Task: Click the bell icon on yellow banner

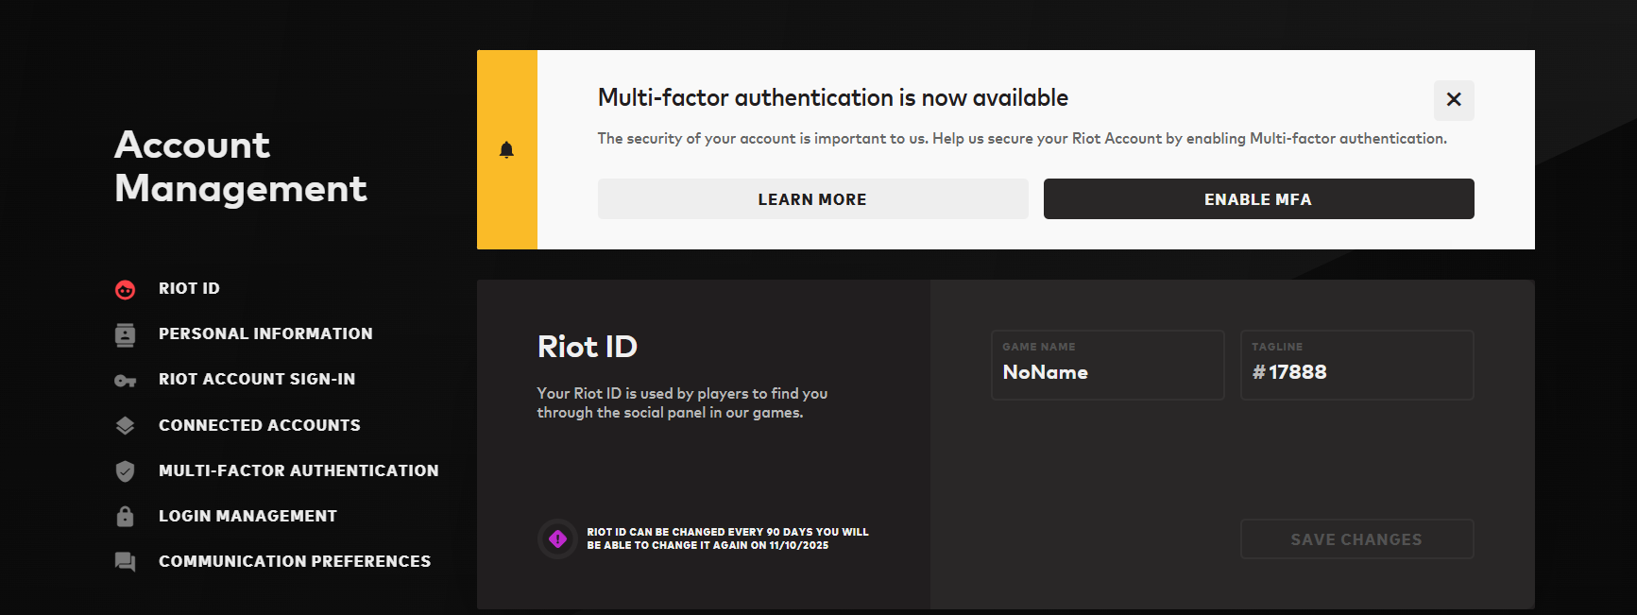Action: point(506,150)
